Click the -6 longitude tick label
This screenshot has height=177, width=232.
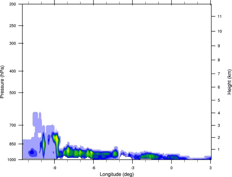[93, 168]
